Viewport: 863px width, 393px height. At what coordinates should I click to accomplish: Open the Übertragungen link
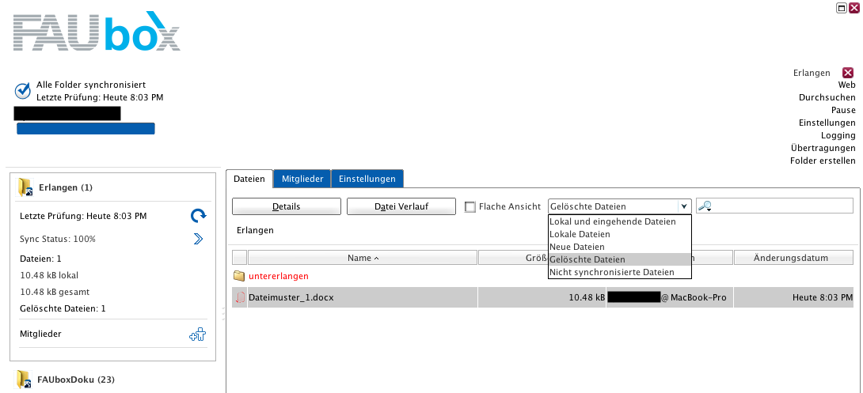(x=823, y=148)
